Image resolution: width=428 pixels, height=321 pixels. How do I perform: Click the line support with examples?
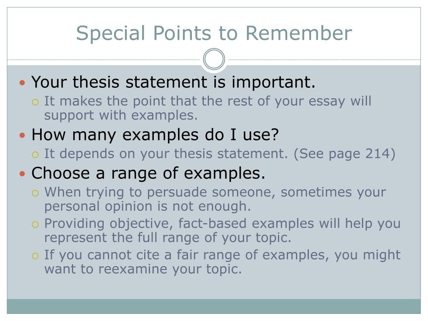point(121,115)
